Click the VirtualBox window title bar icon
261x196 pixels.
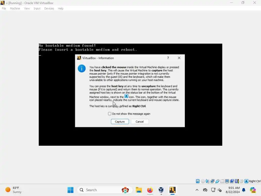point(3,3)
